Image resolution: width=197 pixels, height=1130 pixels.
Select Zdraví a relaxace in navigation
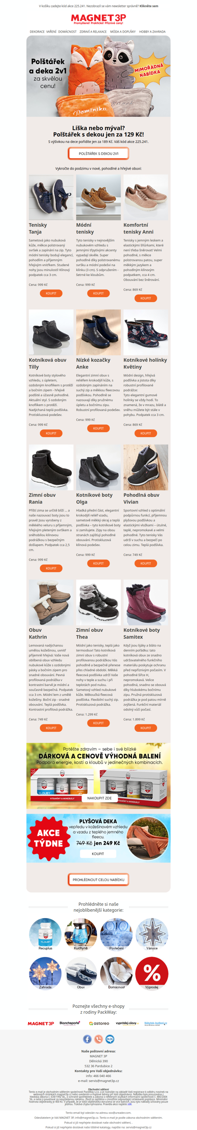pos(93,32)
